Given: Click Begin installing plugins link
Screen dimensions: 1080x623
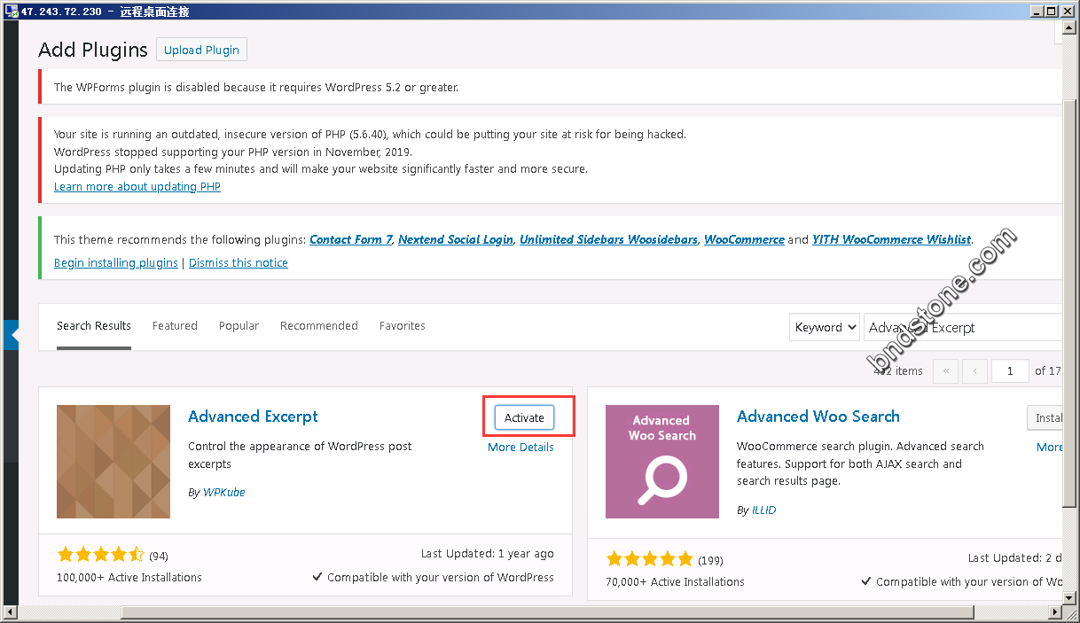Looking at the screenshot, I should pyautogui.click(x=116, y=263).
